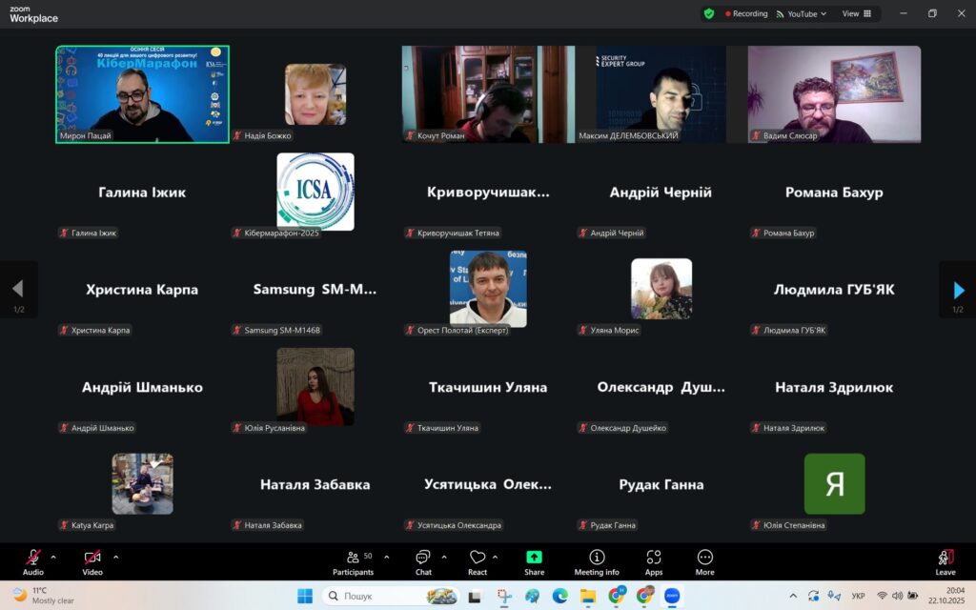Expand audio options chevron next to Audio
Viewport: 976px width, 610px height.
click(53, 557)
